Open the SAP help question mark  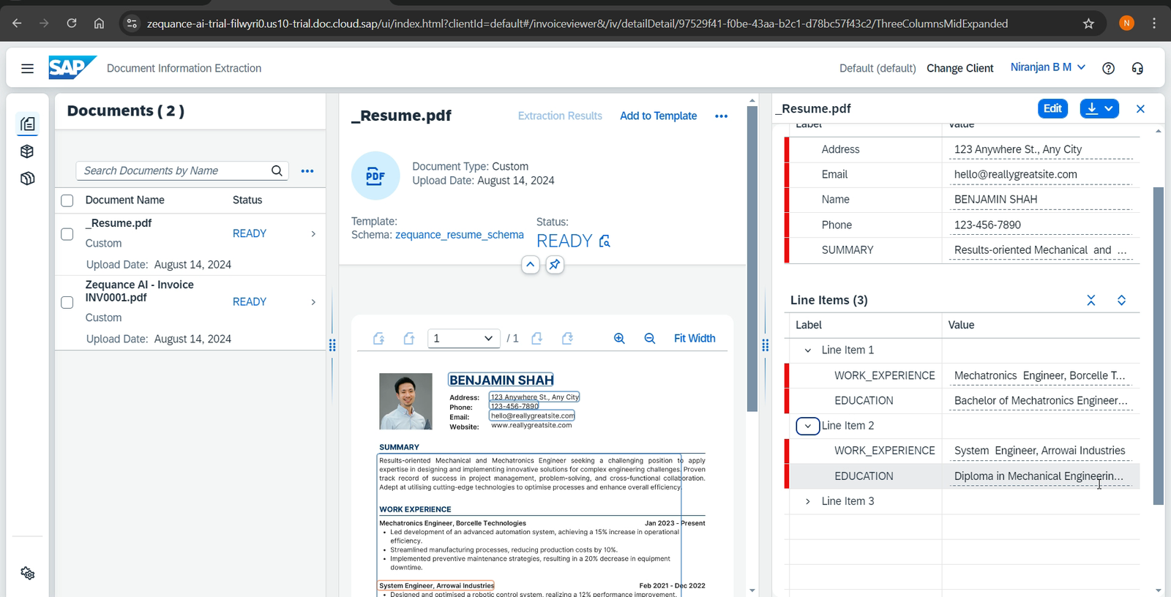click(x=1109, y=68)
